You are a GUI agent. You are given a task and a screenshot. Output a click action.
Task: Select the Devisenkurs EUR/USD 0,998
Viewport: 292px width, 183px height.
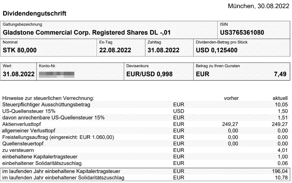(x=149, y=74)
